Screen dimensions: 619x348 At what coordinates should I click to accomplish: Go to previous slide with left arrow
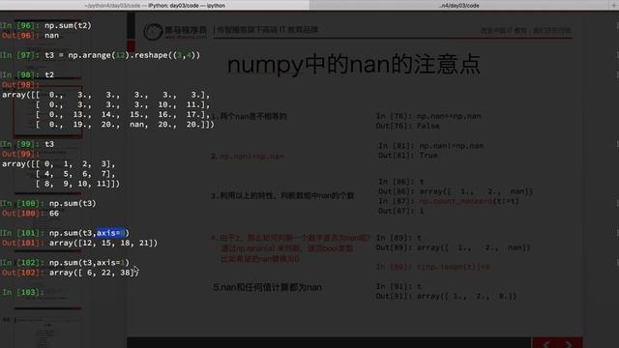[x=546, y=344]
